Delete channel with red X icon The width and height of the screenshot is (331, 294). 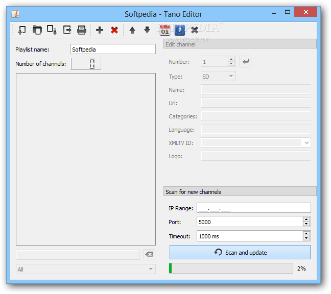tap(114, 30)
